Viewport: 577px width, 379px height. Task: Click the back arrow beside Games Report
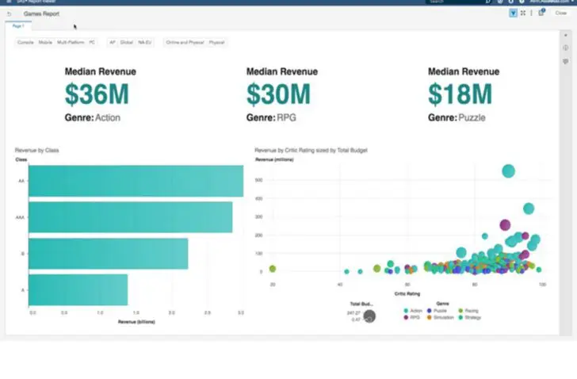tap(10, 14)
